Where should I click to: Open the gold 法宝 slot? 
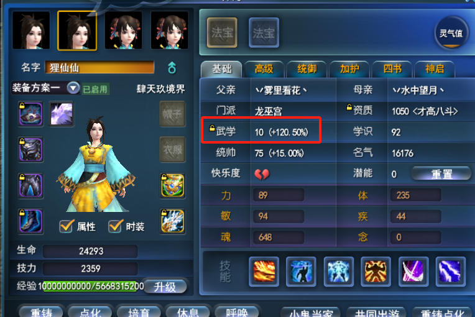click(222, 32)
